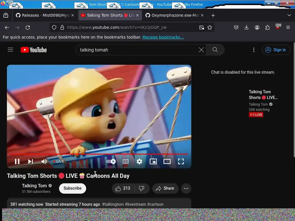
Task: Enable the miniplayer mode
Action: 153,161
